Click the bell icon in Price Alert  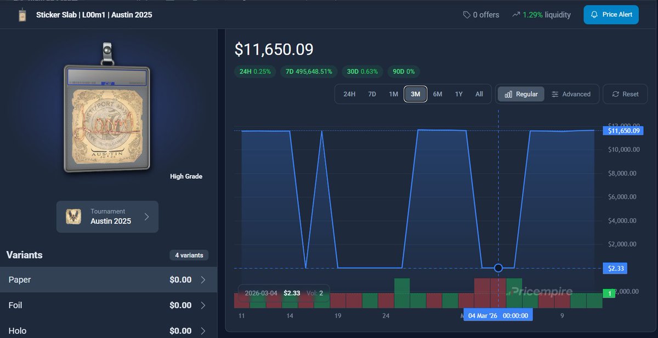coord(594,15)
